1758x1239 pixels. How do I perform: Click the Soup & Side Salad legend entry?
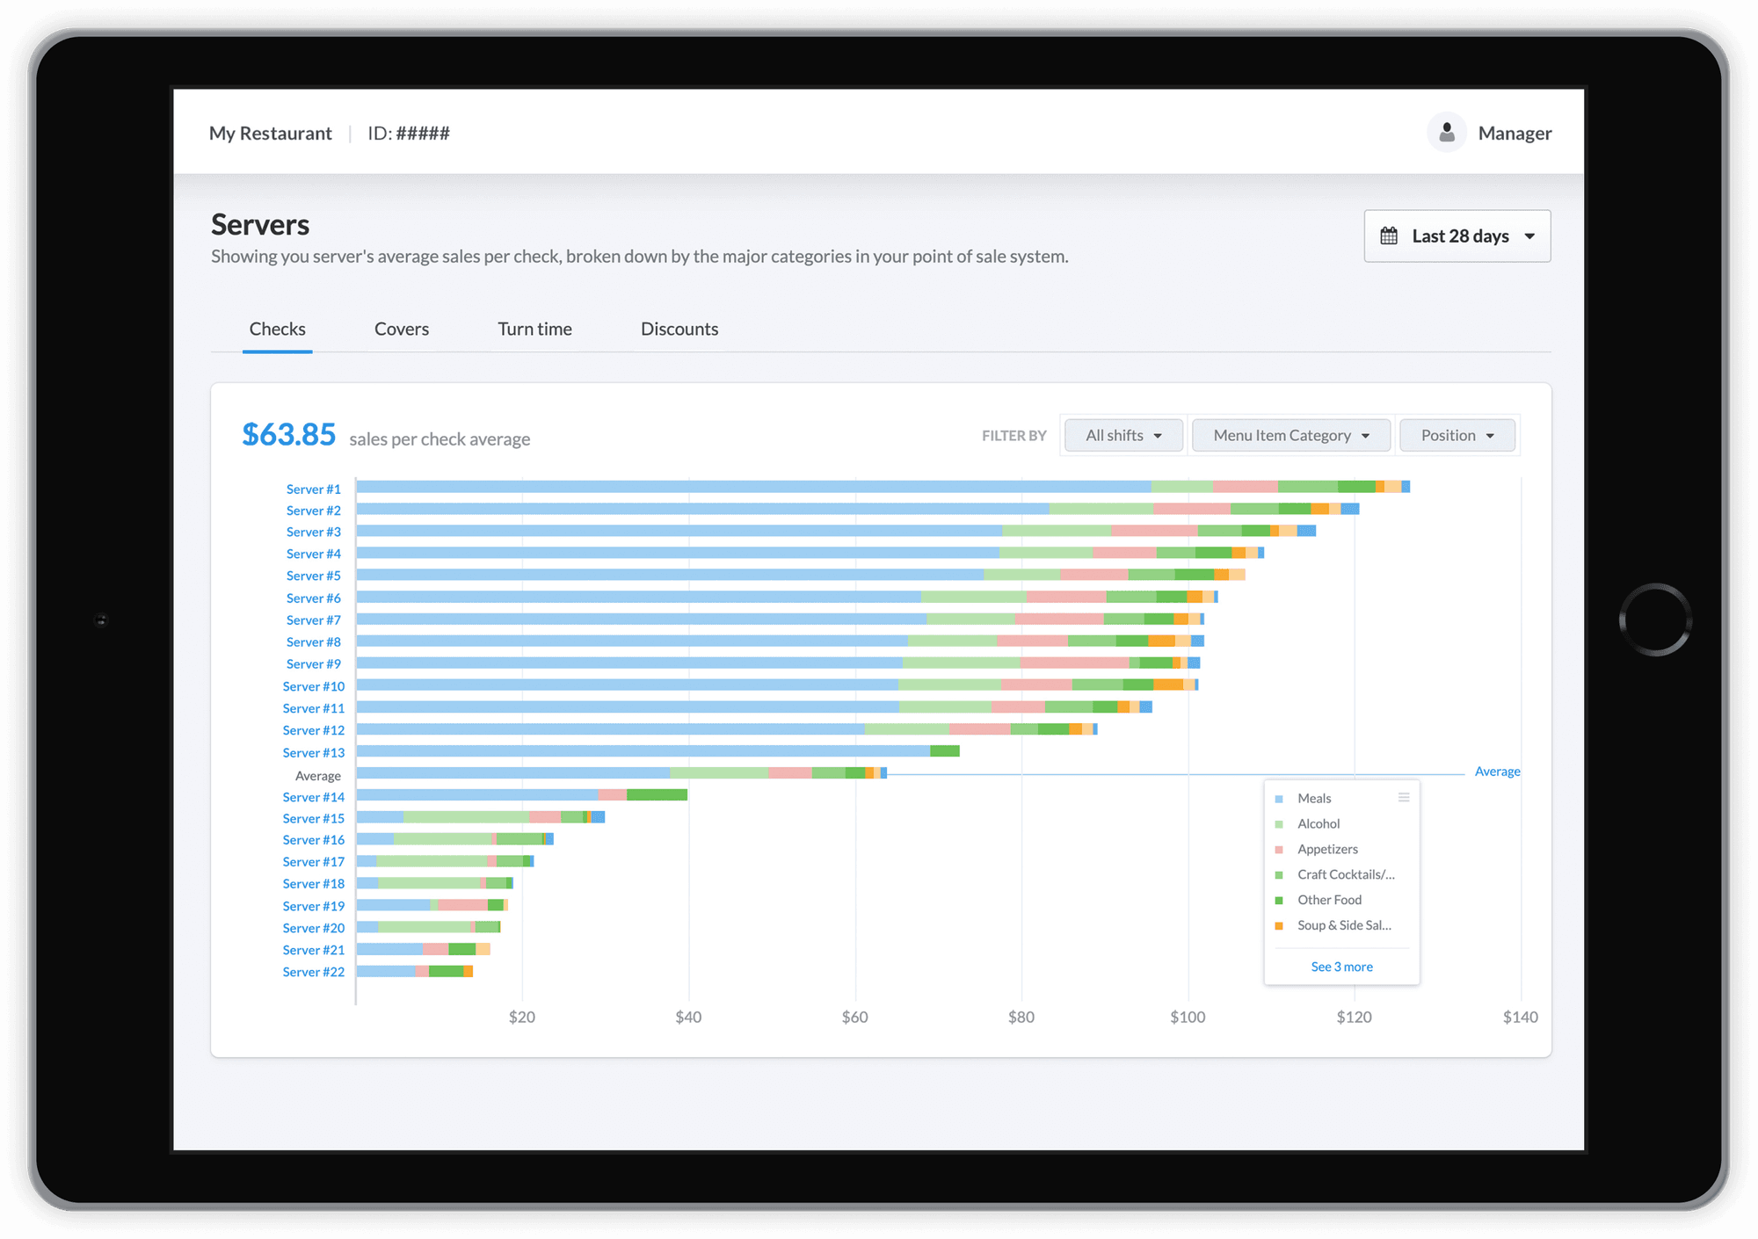tap(1343, 926)
